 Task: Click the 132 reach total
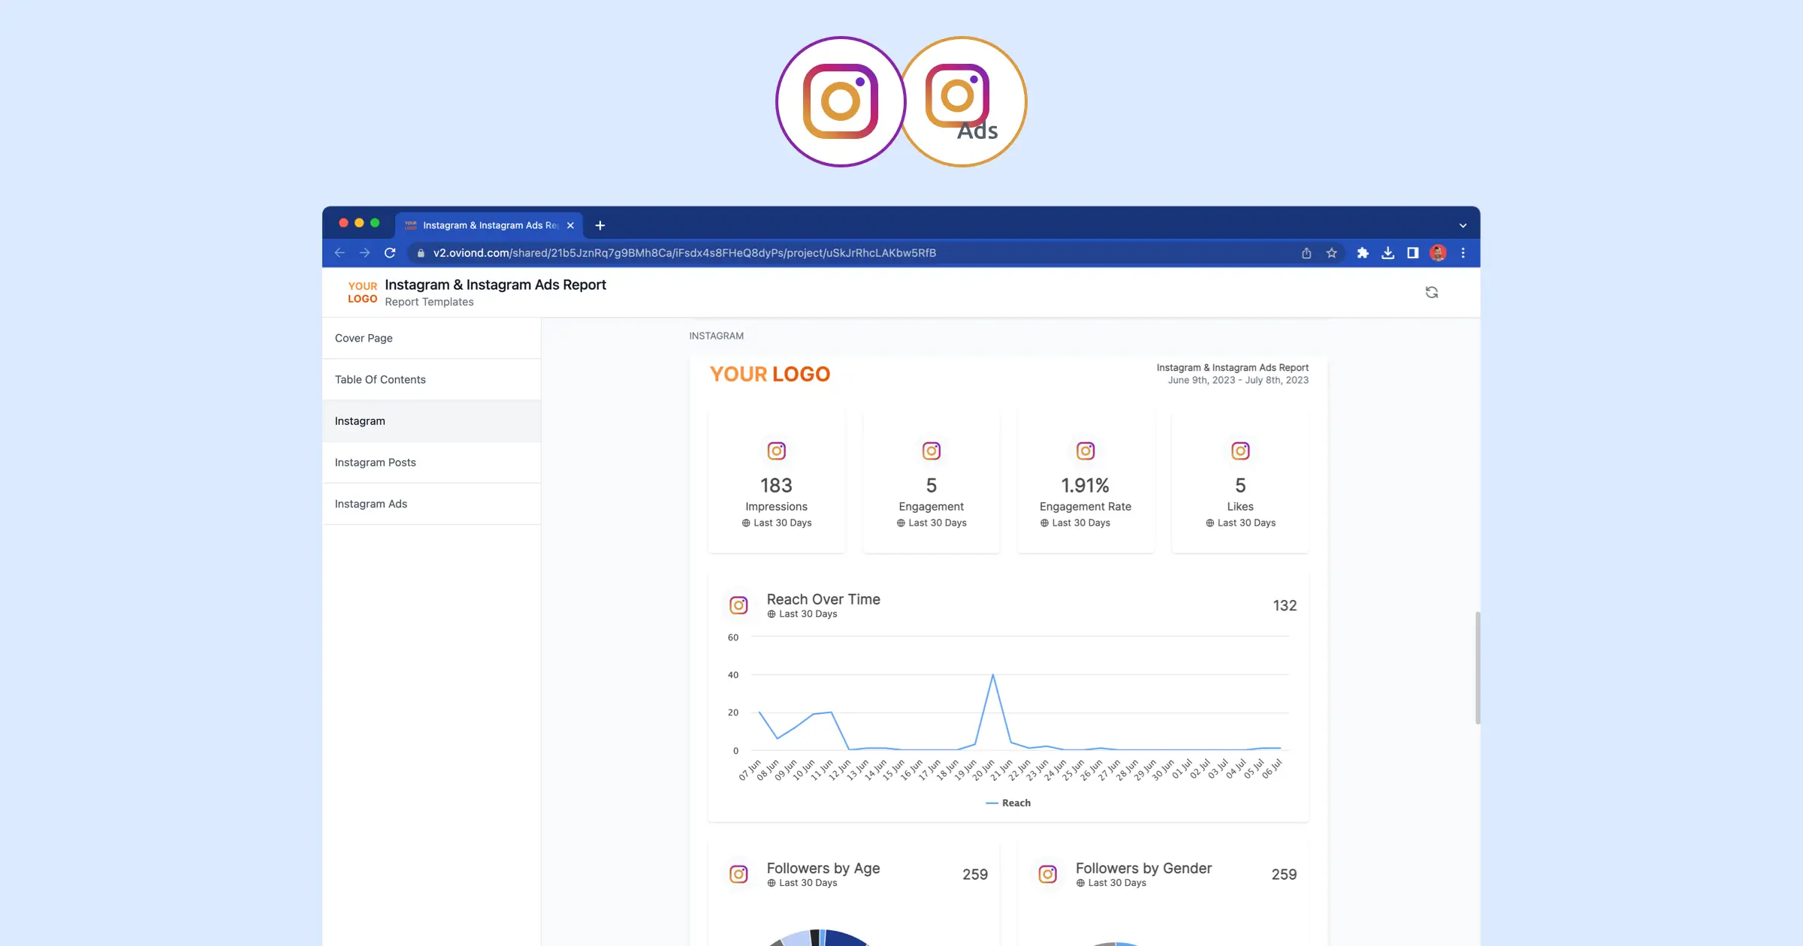coord(1285,605)
